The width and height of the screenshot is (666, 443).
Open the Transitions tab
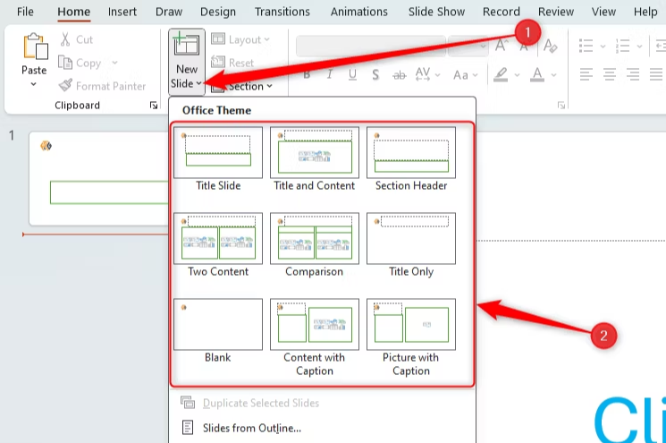pyautogui.click(x=282, y=12)
